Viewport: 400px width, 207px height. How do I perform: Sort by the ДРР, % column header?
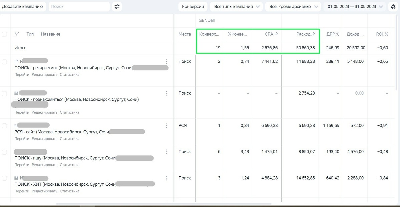click(333, 34)
